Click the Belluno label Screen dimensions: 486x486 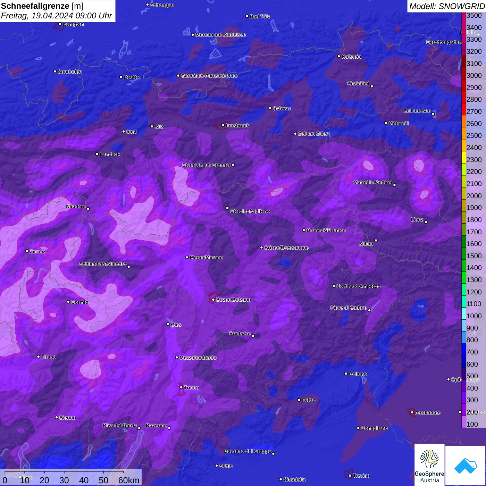coord(358,374)
